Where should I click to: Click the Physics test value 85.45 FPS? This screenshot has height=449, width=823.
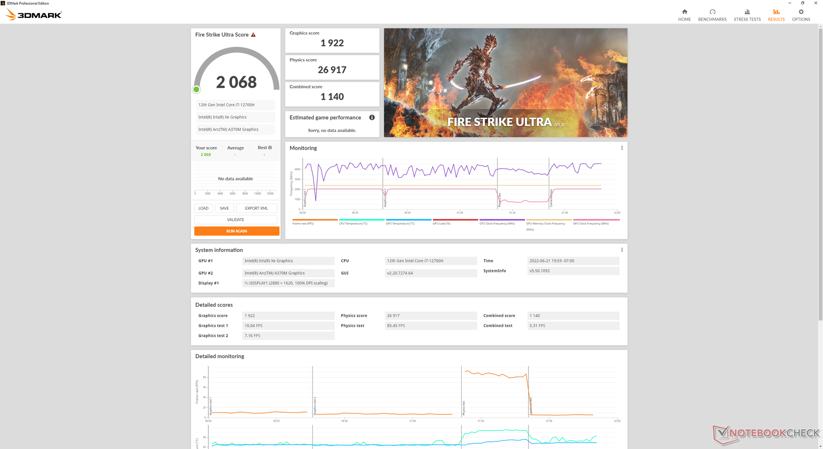tap(431, 326)
